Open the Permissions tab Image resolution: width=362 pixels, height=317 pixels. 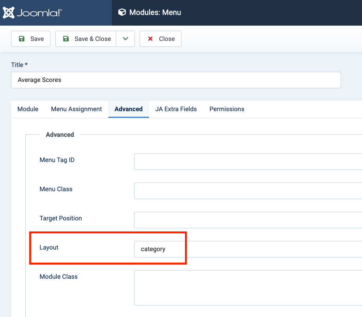(x=227, y=109)
